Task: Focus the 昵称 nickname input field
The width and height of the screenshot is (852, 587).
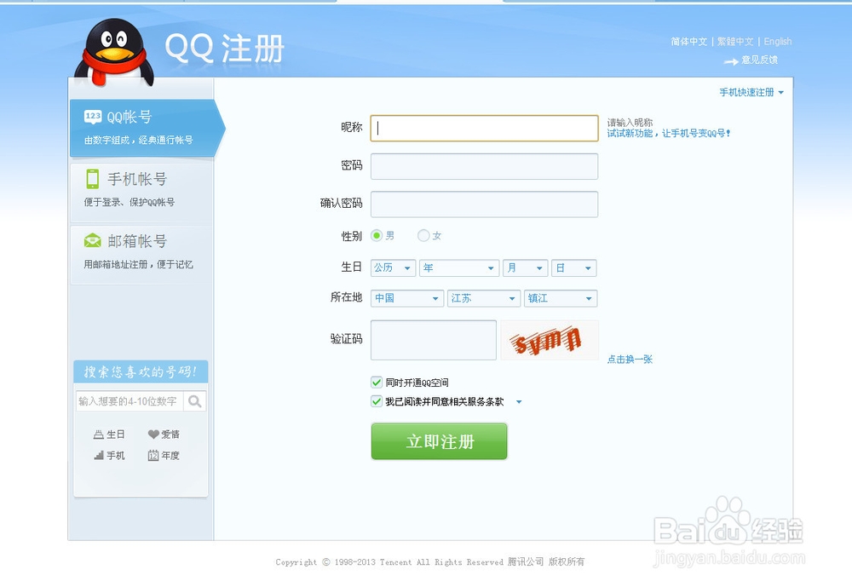Action: pyautogui.click(x=484, y=129)
